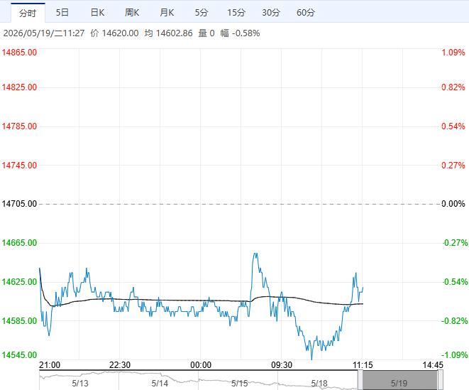
Task: Jump to 5/15 in the date navigator
Action: click(x=239, y=384)
